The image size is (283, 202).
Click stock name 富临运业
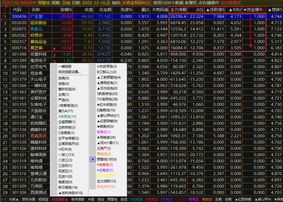(x=38, y=42)
